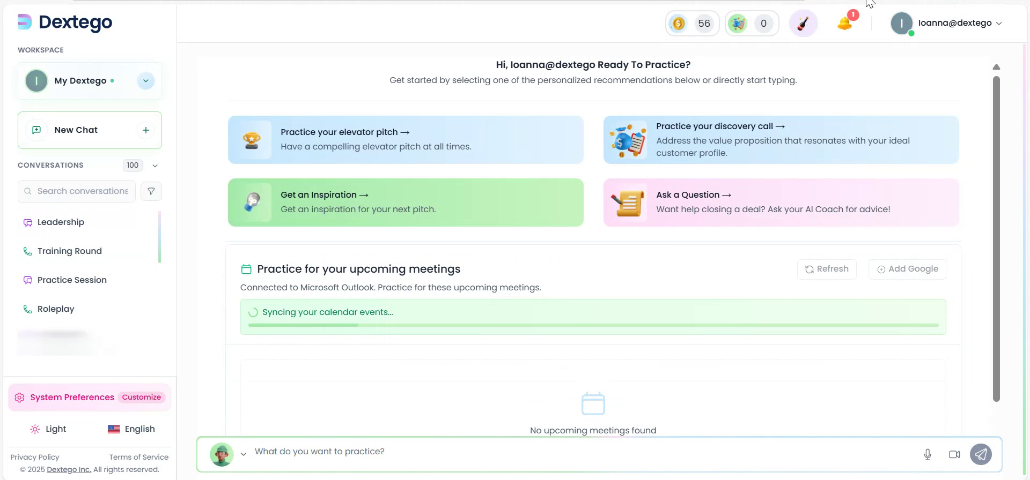Click the user avatar in the header
1030x480 pixels.
(x=902, y=24)
